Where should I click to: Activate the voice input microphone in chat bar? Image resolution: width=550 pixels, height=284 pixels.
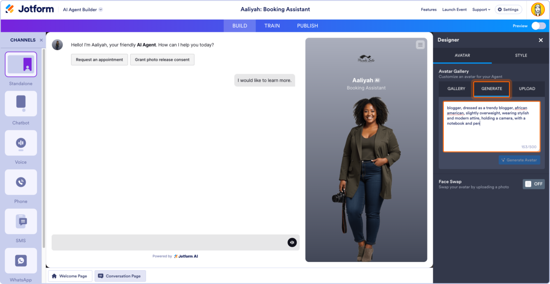pyautogui.click(x=292, y=242)
